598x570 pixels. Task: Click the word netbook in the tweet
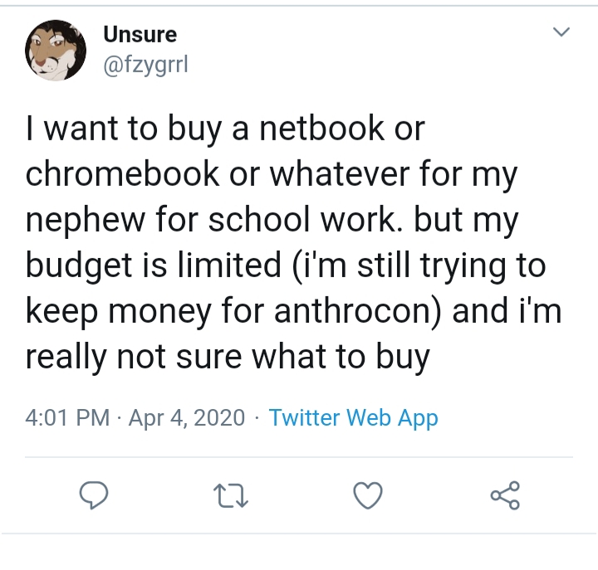point(322,128)
